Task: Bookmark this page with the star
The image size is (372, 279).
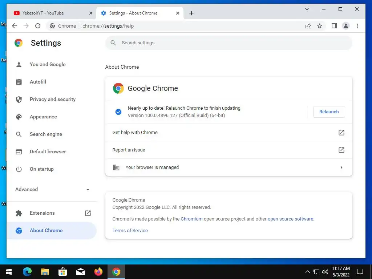Action: [320, 26]
